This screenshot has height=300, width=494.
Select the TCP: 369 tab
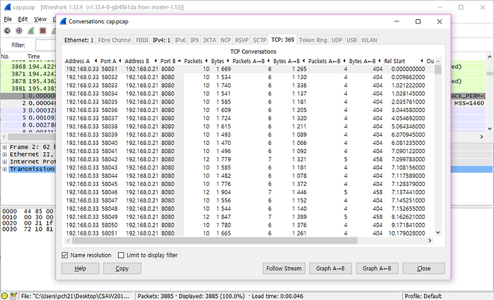click(x=282, y=40)
